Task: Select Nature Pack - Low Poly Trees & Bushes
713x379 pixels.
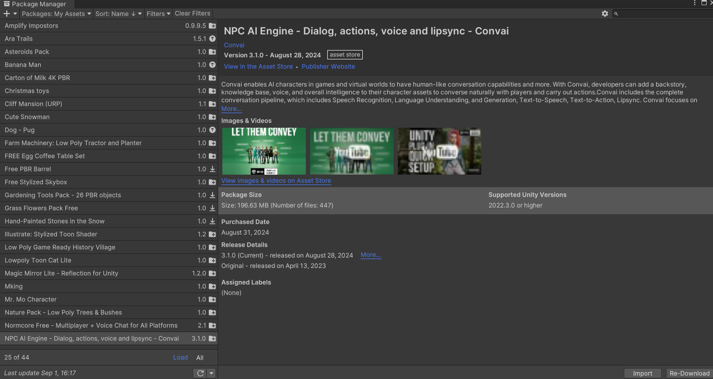Action: coord(109,312)
